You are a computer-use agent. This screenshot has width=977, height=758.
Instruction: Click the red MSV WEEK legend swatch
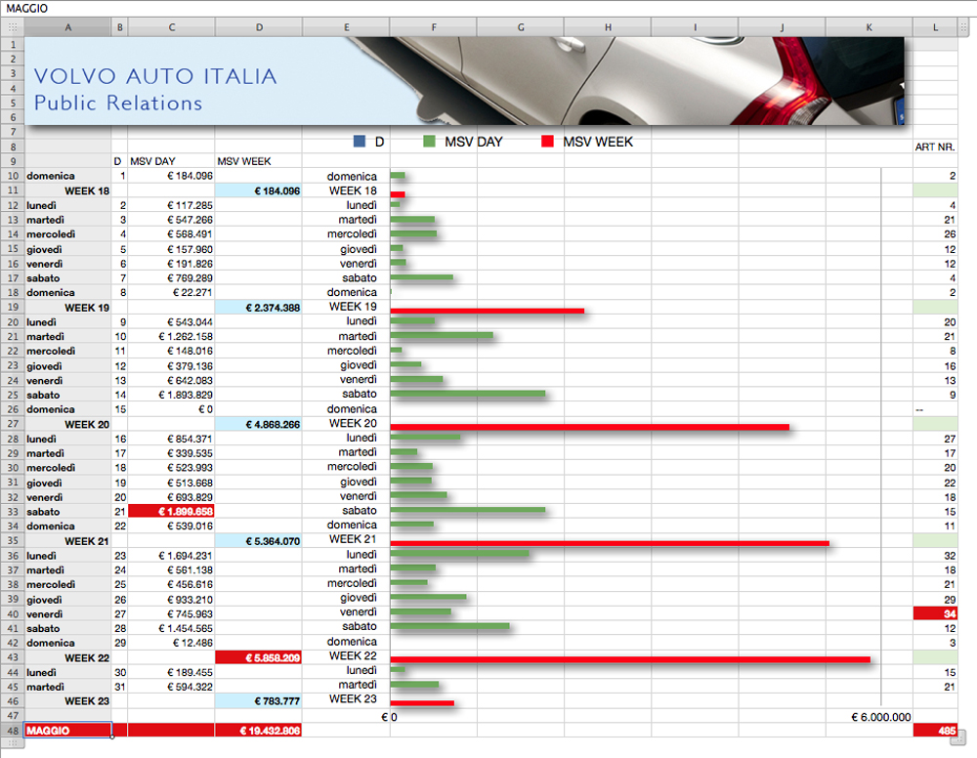[x=547, y=143]
